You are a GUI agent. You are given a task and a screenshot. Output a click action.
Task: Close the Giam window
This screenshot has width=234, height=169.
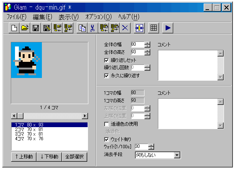[226, 7]
